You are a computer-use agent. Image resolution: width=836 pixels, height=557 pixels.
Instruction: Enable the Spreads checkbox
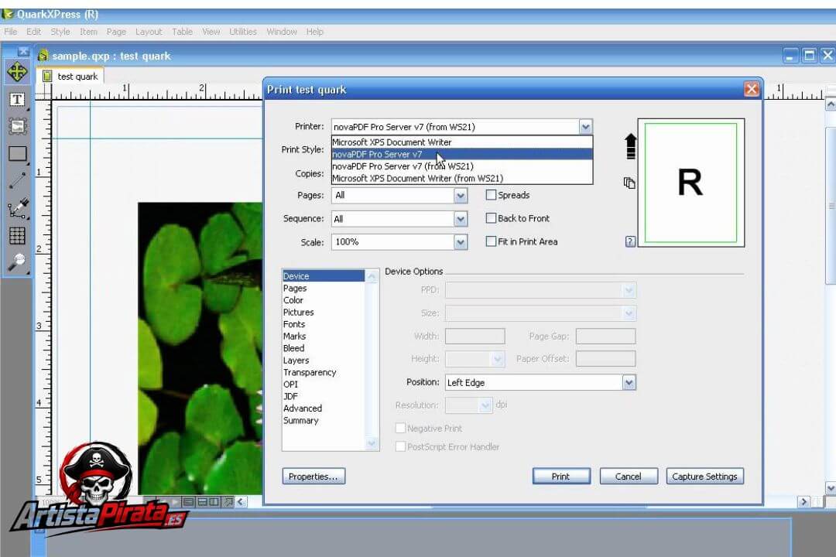pyautogui.click(x=491, y=195)
